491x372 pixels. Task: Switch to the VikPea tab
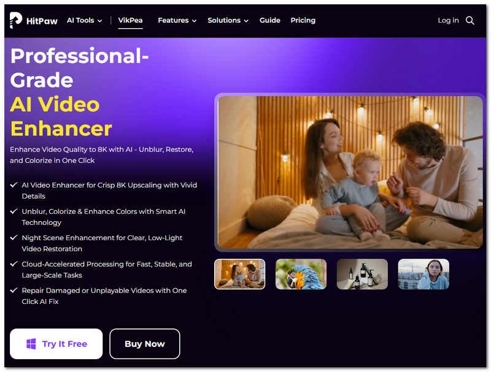click(x=130, y=20)
